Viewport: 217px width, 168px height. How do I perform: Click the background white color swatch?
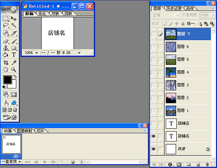point(14,86)
